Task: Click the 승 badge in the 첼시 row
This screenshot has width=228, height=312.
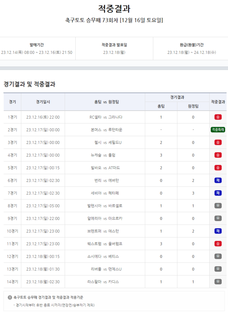Action: 218,142
